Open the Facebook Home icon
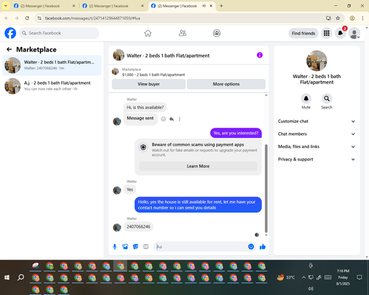 (148, 33)
